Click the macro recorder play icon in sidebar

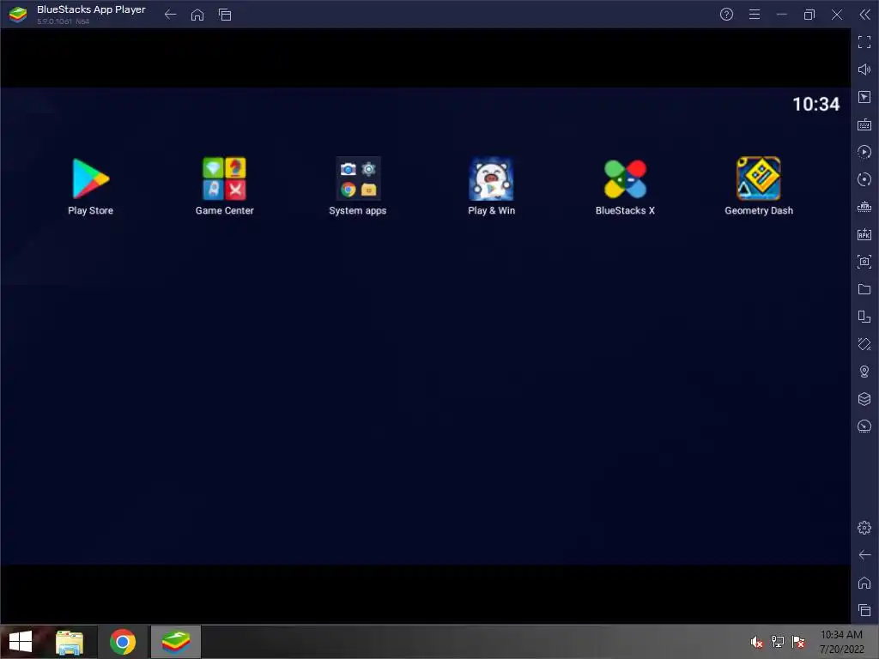coord(864,152)
